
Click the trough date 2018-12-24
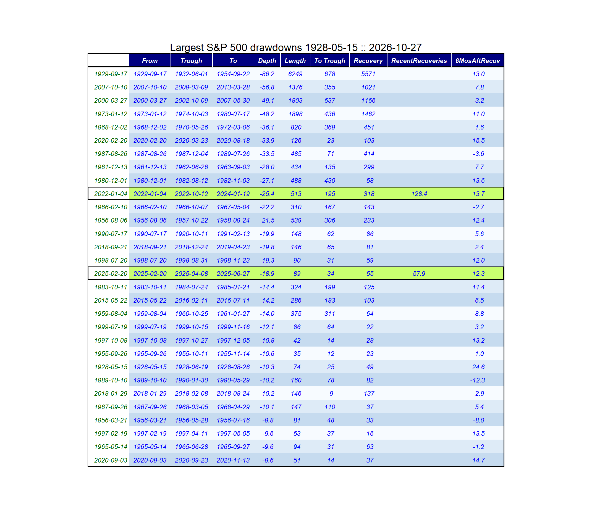click(x=192, y=247)
